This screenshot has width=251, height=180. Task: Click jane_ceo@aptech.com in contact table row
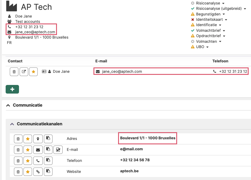pyautogui.click(x=122, y=72)
